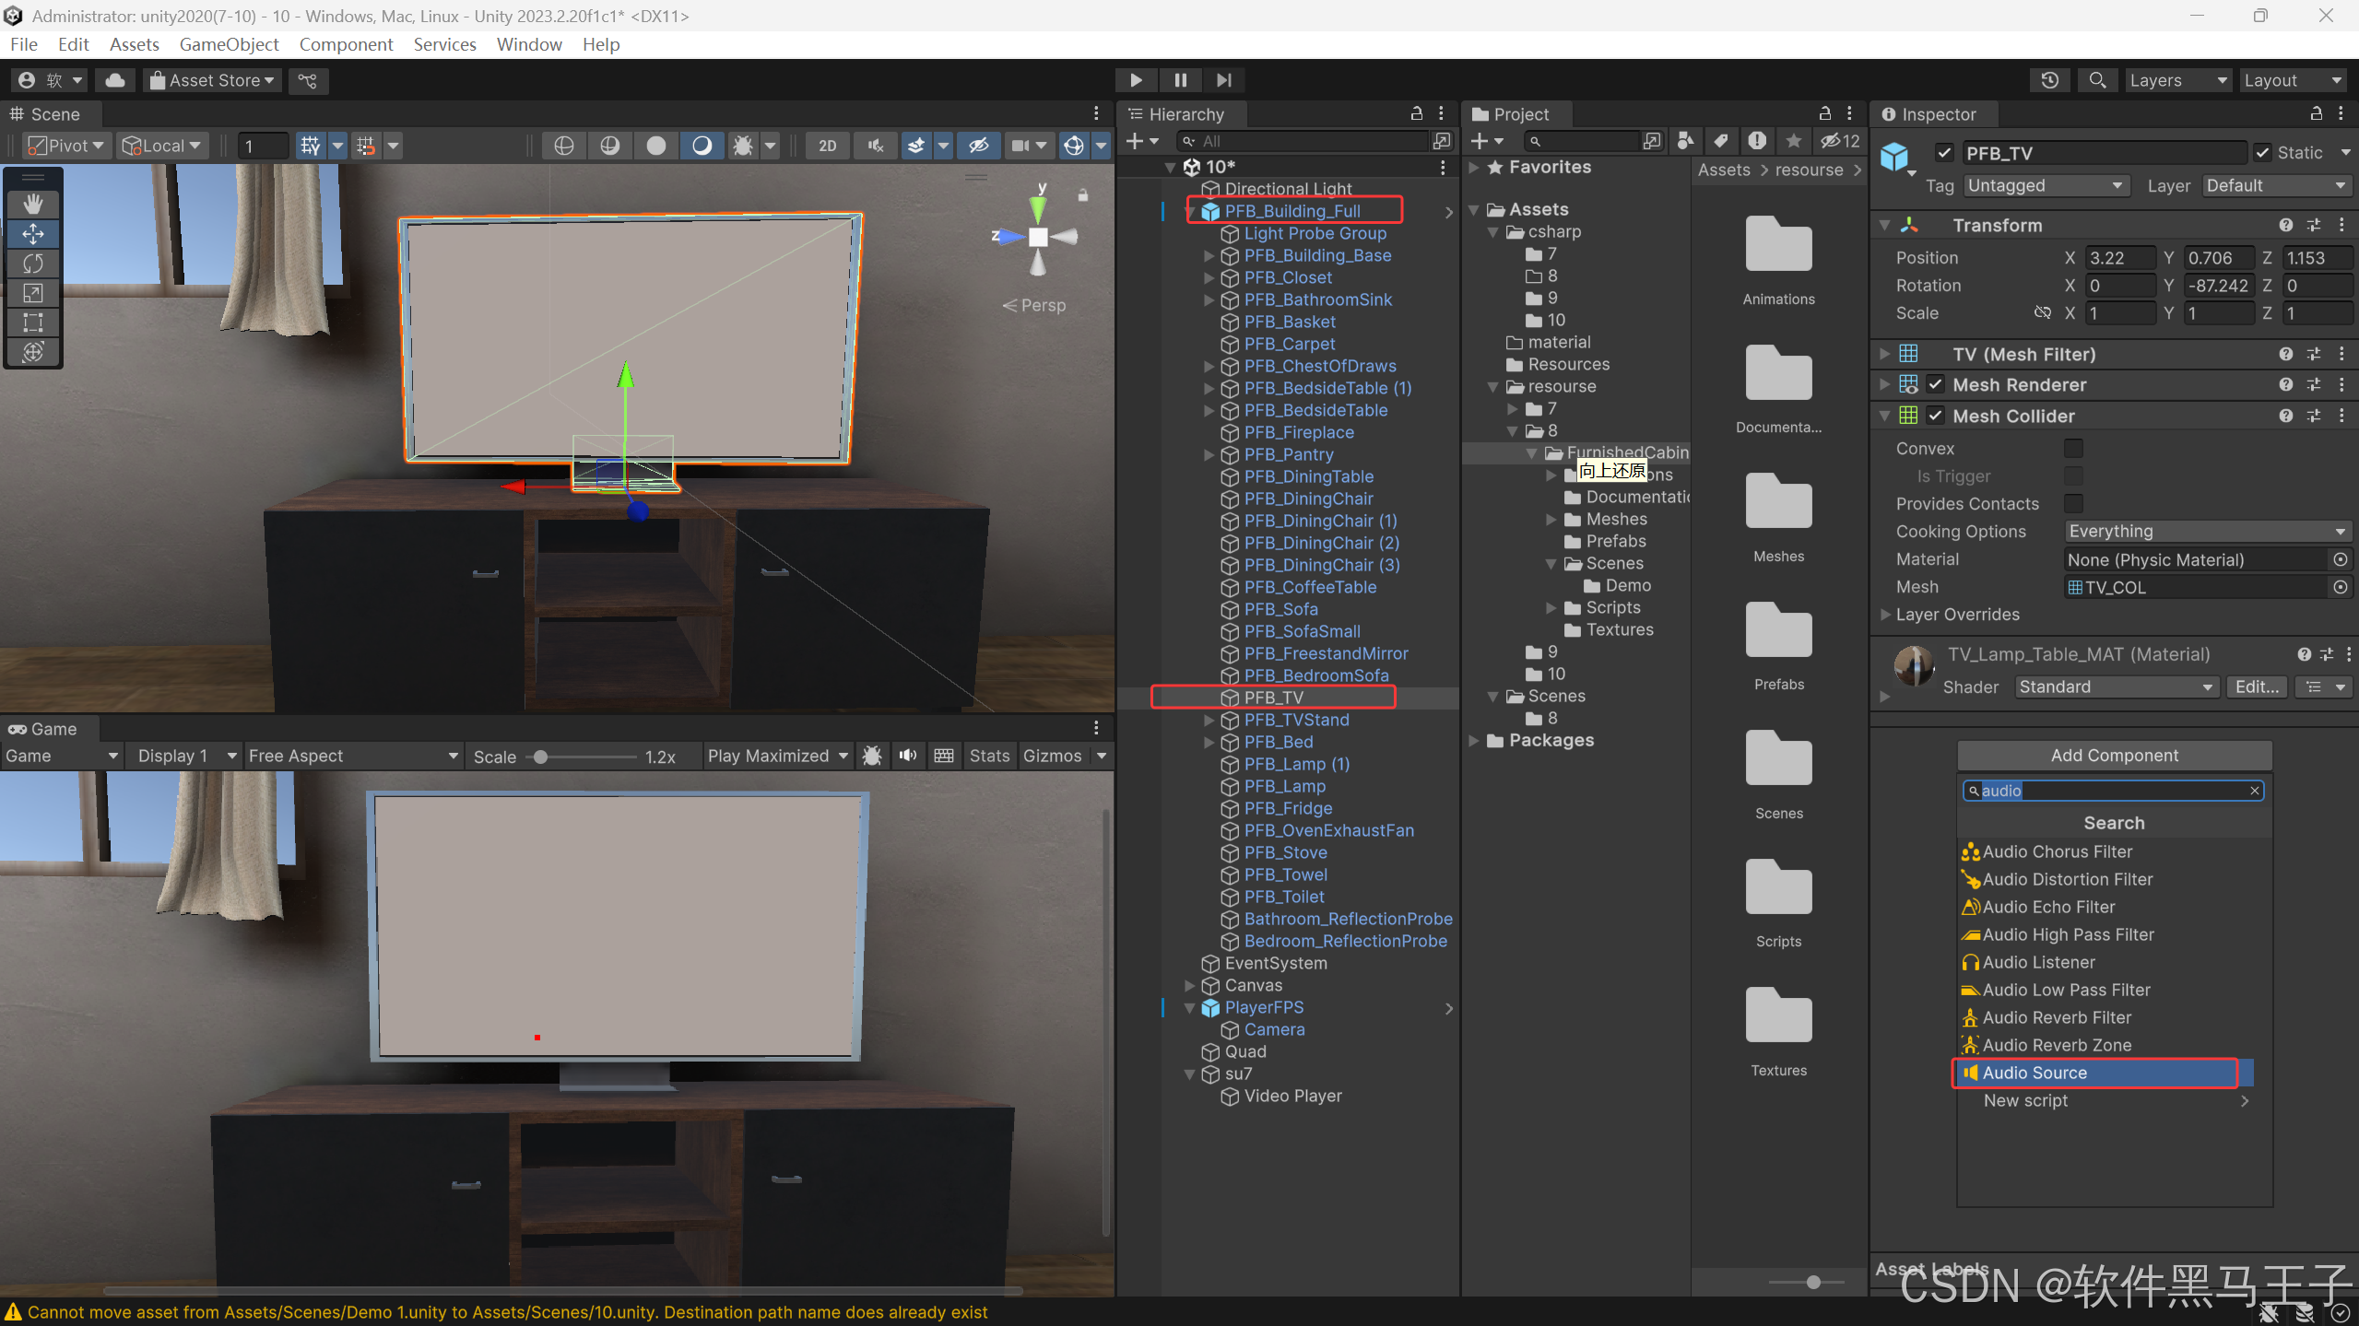
Task: Open the Cooking Options dropdown
Action: click(x=2205, y=532)
